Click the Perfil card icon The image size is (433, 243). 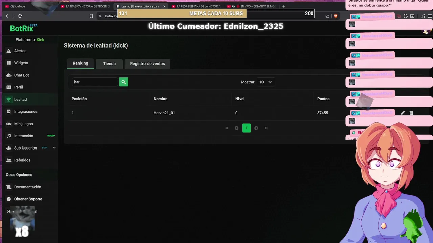9,87
